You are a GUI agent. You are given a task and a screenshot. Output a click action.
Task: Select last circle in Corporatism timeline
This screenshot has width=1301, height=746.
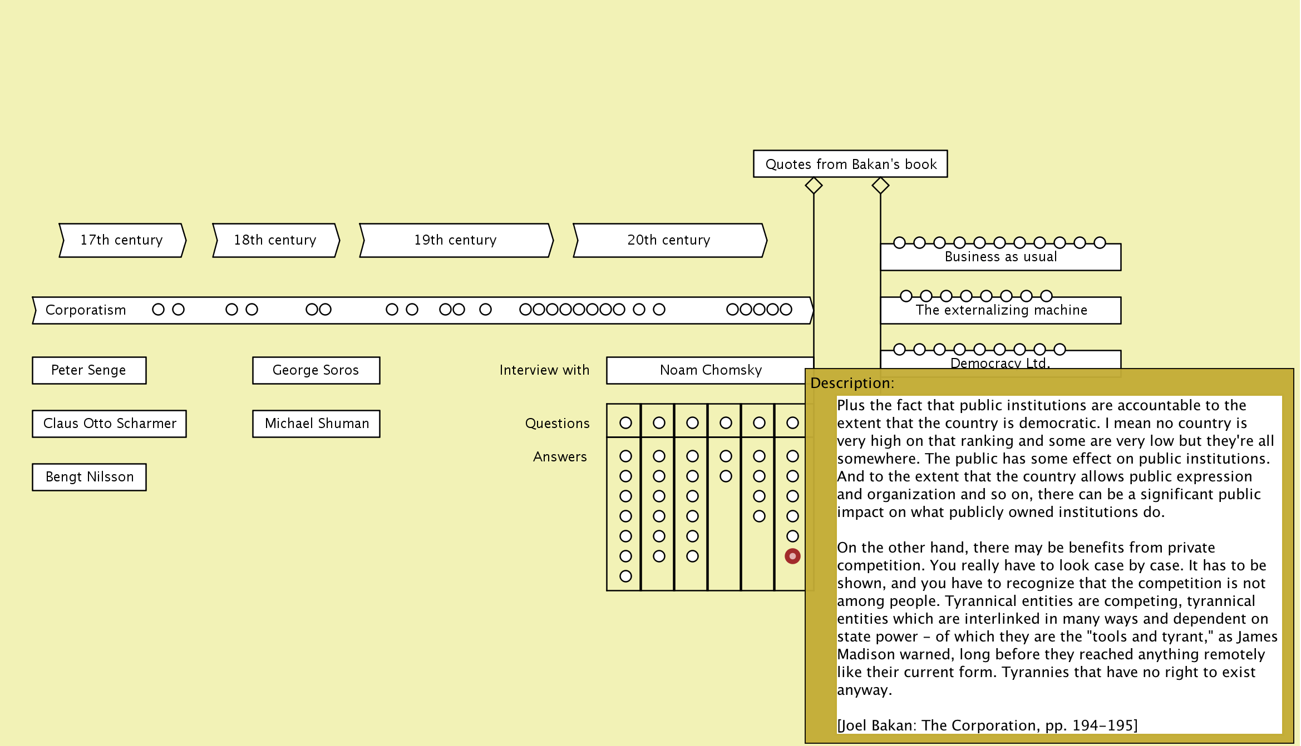[786, 309]
